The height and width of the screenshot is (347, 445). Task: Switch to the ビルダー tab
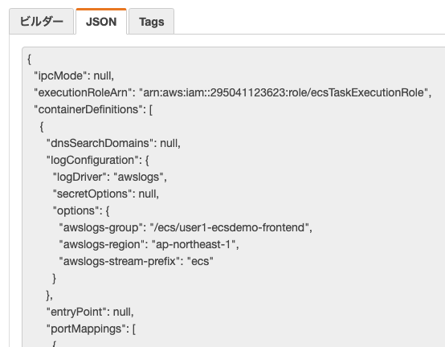(42, 22)
